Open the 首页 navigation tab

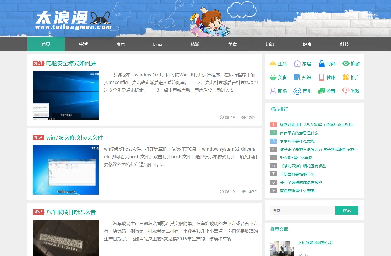[x=46, y=44]
